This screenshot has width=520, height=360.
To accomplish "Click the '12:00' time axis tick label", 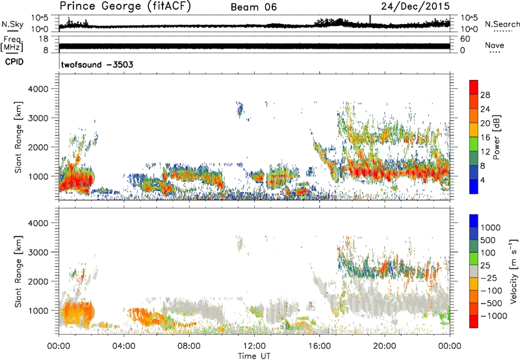I will pyautogui.click(x=254, y=346).
